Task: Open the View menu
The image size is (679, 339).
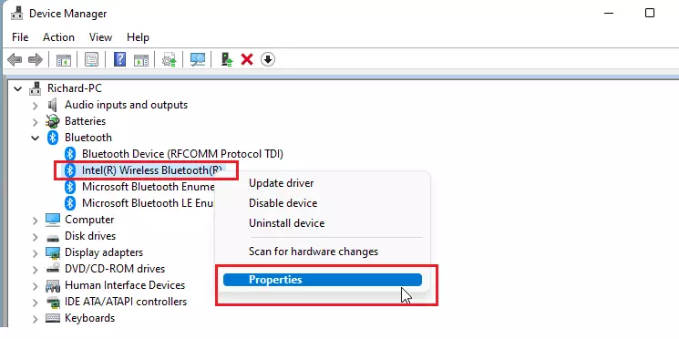Action: pyautogui.click(x=100, y=37)
